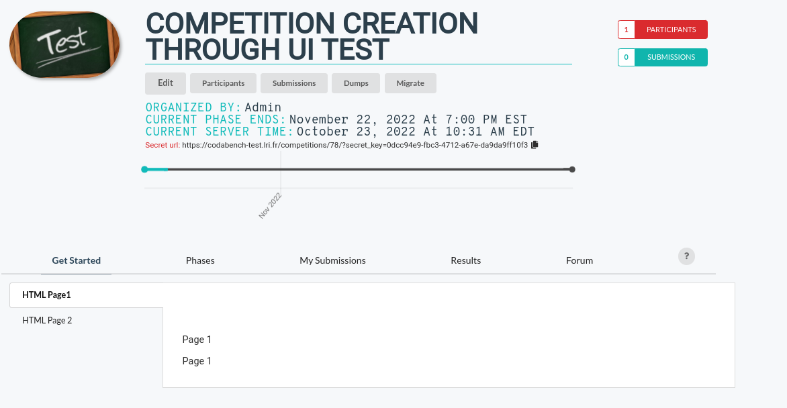Go to the Forum tab
This screenshot has height=408, width=787.
(x=579, y=260)
